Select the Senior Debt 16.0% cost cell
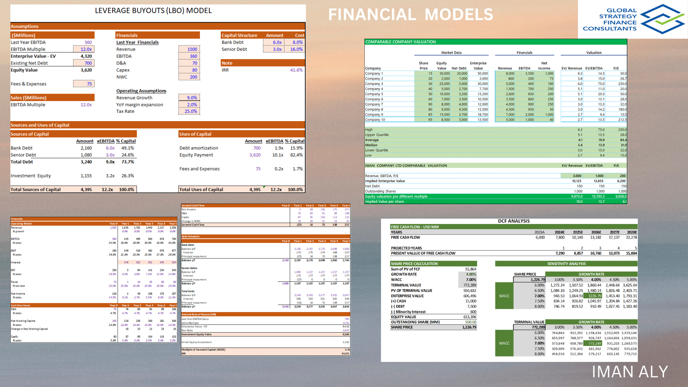The width and height of the screenshot is (688, 387). (x=295, y=49)
